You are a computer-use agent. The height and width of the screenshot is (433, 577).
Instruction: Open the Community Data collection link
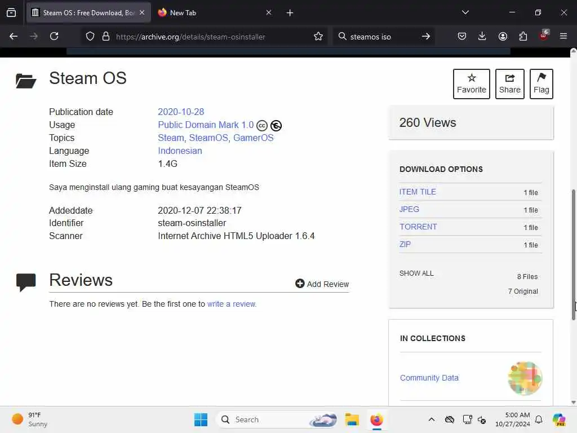click(x=429, y=378)
